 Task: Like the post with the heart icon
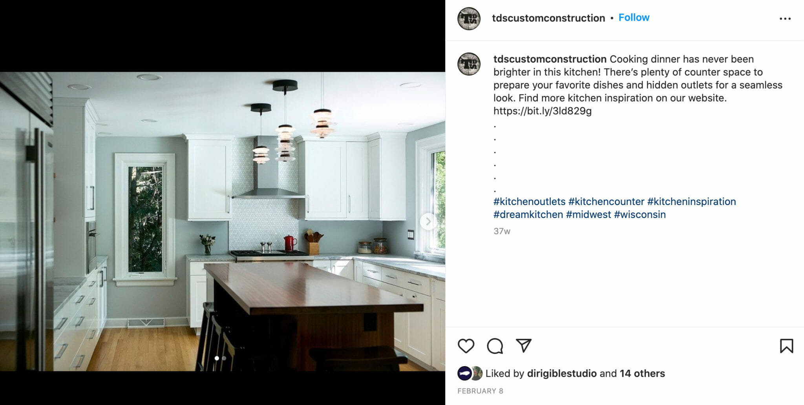(466, 346)
